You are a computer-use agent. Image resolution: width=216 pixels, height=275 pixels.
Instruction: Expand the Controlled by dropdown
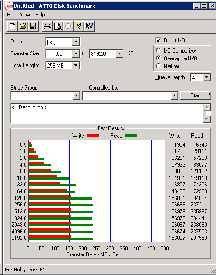[174, 95]
